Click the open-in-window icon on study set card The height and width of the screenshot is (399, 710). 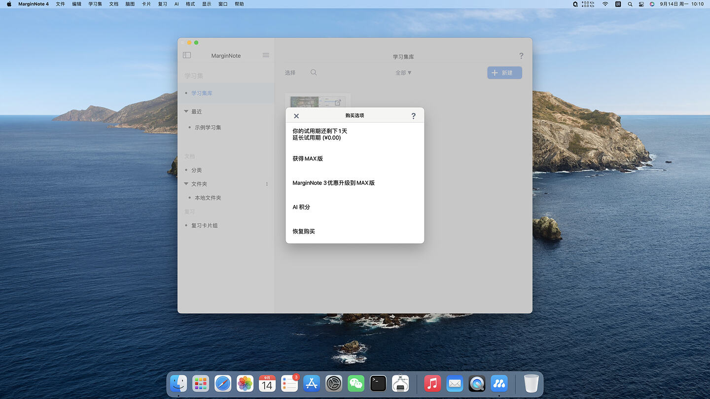pyautogui.click(x=338, y=102)
